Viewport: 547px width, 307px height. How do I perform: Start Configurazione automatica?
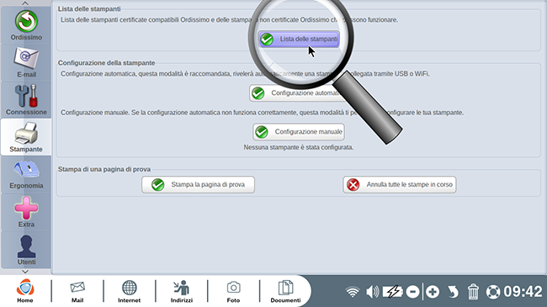[x=298, y=93]
